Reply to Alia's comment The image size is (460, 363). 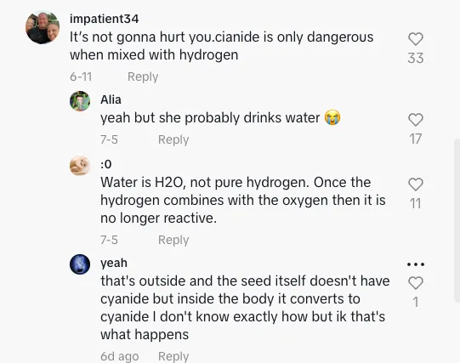pos(173,139)
